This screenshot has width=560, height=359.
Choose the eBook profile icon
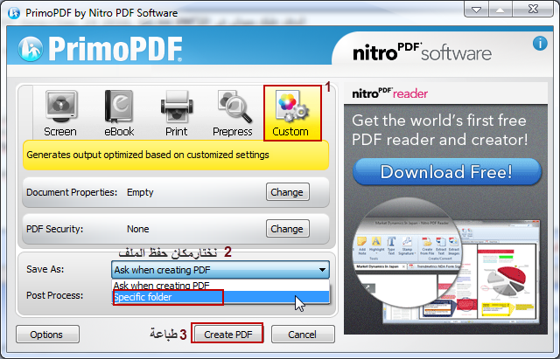pyautogui.click(x=119, y=114)
